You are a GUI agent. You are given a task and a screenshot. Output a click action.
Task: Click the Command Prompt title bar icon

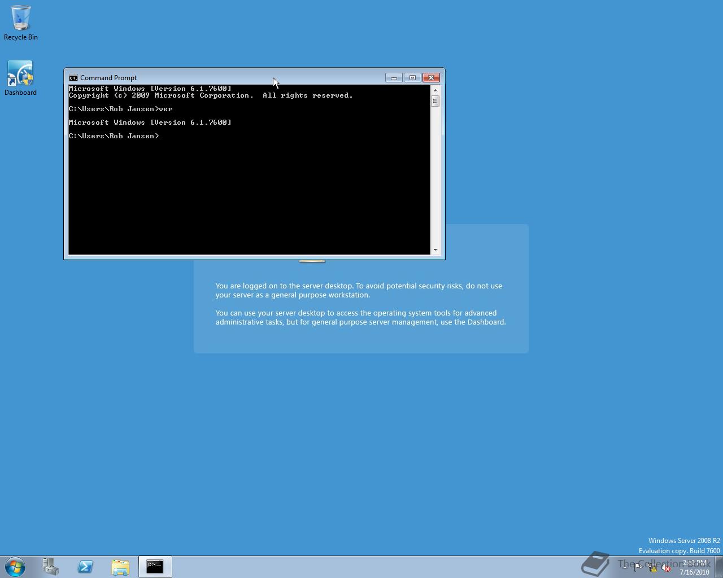pyautogui.click(x=73, y=77)
